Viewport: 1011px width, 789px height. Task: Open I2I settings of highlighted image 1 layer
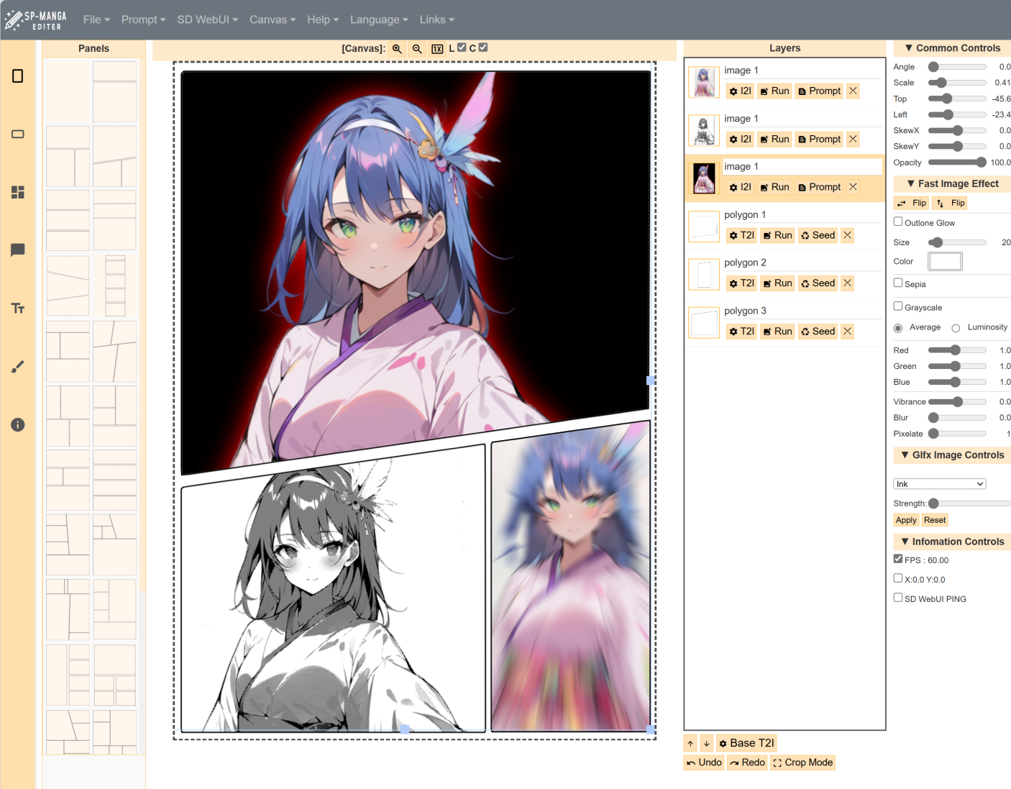[x=740, y=187]
